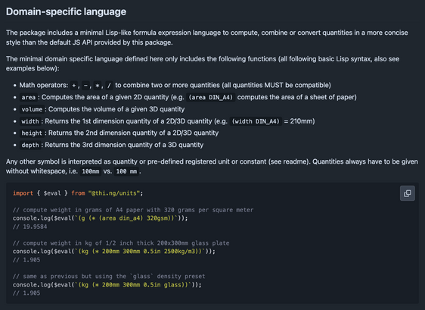This screenshot has height=310, width=425.
Task: Click the 'height' inline code term
Action: 32,133
